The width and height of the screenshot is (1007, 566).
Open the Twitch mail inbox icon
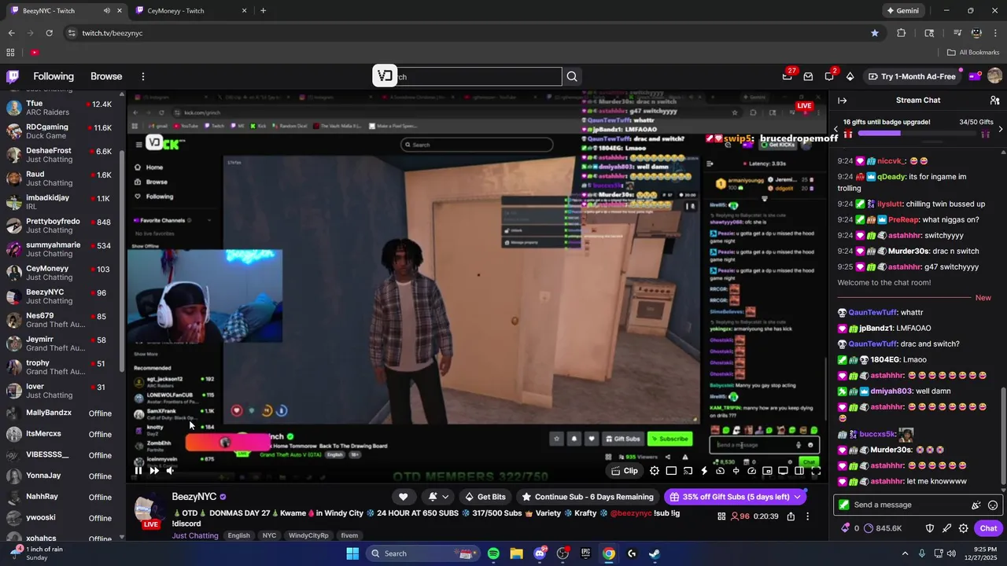pos(808,76)
